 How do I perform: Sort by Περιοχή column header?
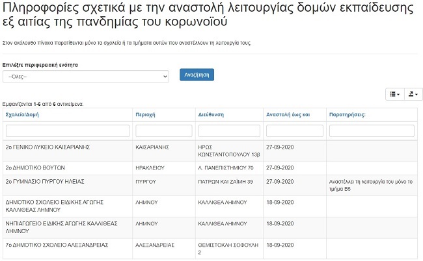[145, 114]
